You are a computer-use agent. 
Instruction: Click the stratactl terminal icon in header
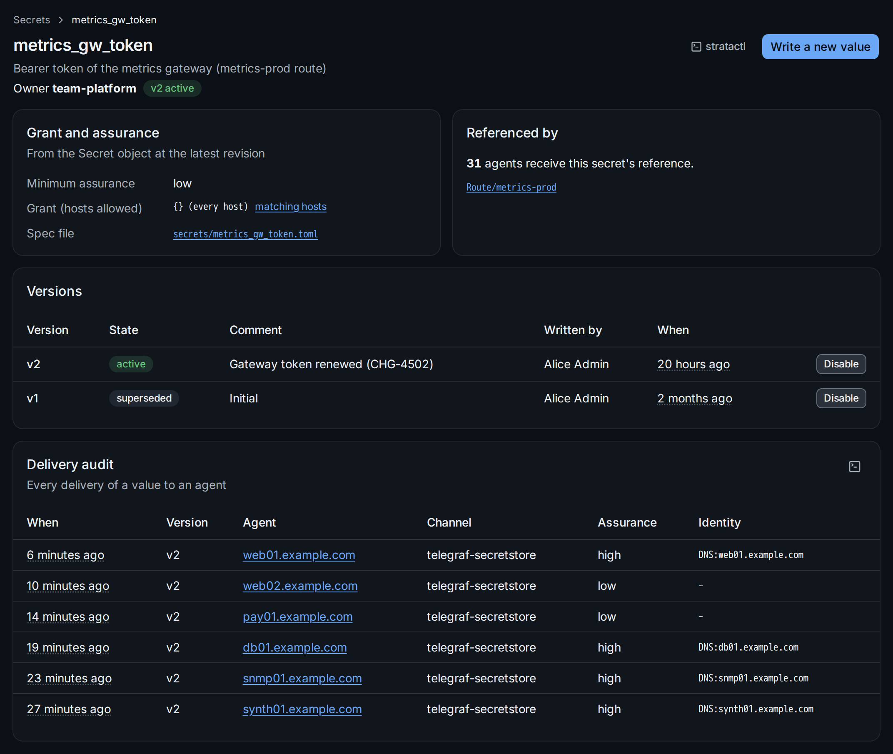[696, 47]
